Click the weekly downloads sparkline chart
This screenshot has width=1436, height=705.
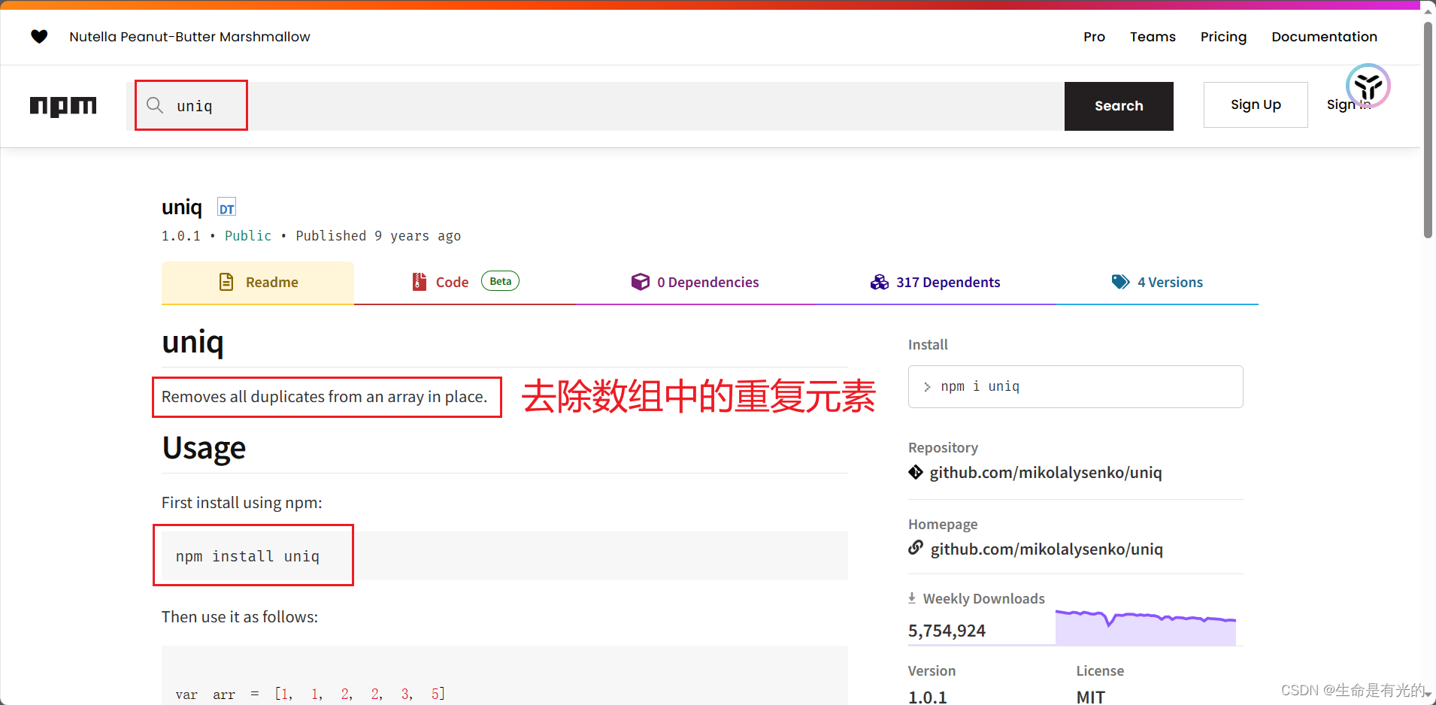(x=1146, y=627)
